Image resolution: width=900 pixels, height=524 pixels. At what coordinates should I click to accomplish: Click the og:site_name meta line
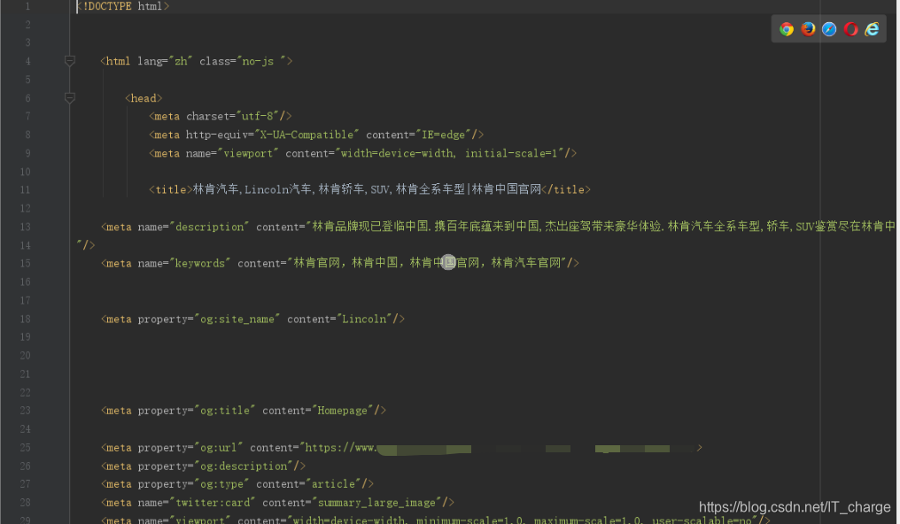253,319
